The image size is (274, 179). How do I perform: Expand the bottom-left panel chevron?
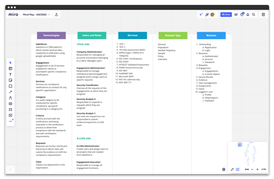point(10,169)
